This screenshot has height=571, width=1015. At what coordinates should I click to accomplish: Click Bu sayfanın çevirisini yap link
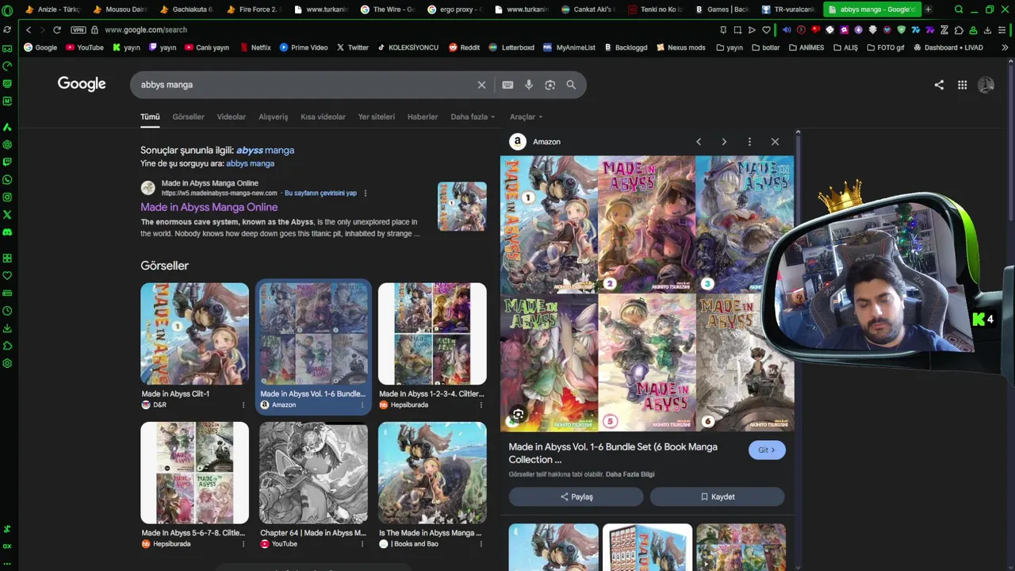[x=320, y=193]
